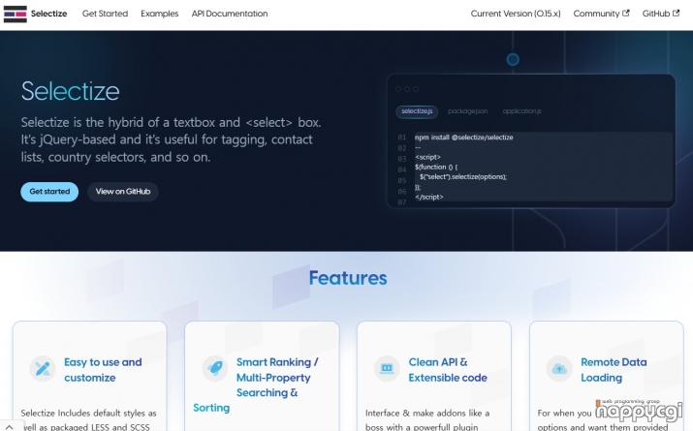The image size is (693, 431).
Task: Click the Remote Data Loading heading
Action: 614,370
